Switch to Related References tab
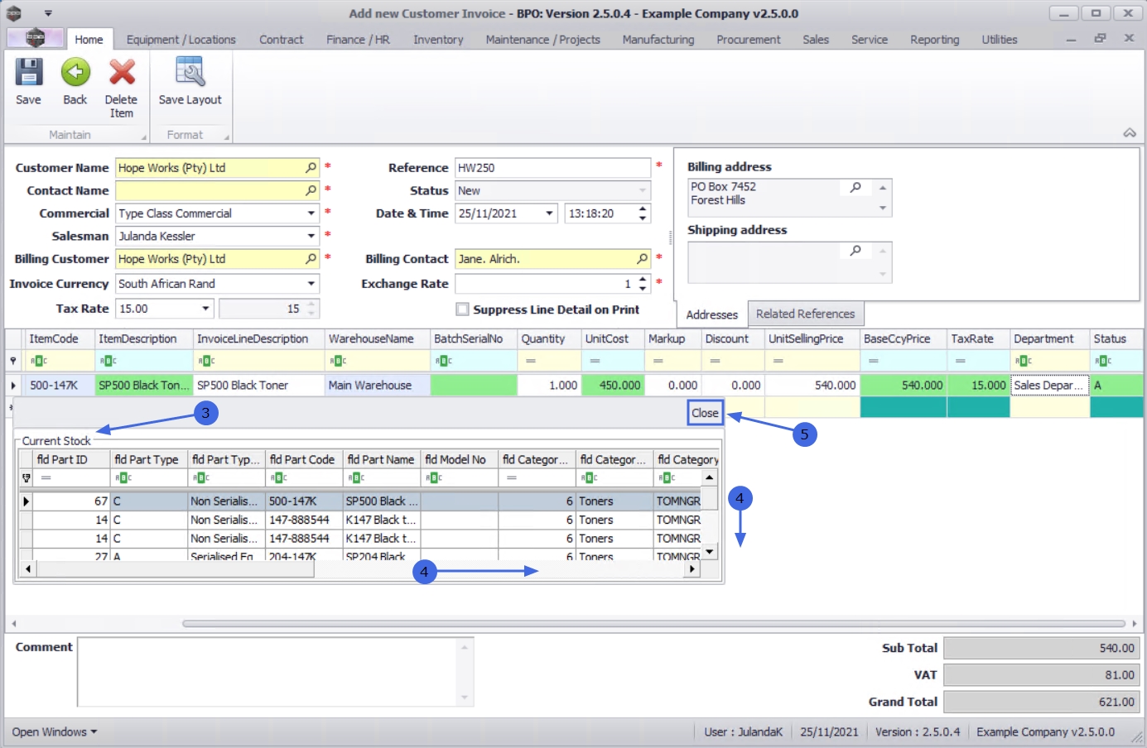The width and height of the screenshot is (1147, 748). (805, 314)
